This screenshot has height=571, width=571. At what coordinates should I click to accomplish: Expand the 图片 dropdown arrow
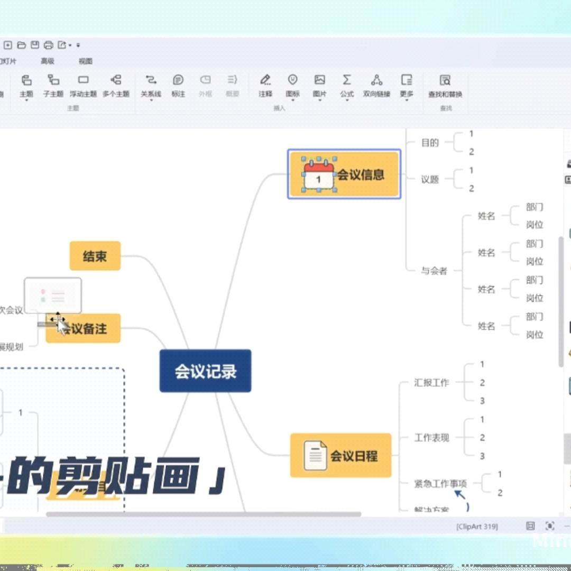[320, 100]
